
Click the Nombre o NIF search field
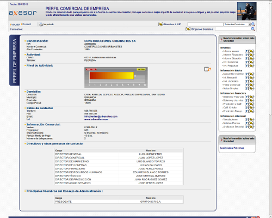[205, 25]
